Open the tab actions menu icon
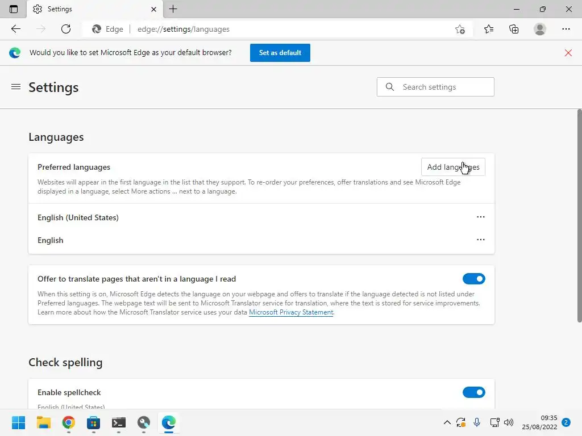 coord(14,9)
